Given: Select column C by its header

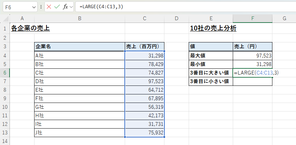Looking at the screenshot, I should pyautogui.click(x=145, y=18).
